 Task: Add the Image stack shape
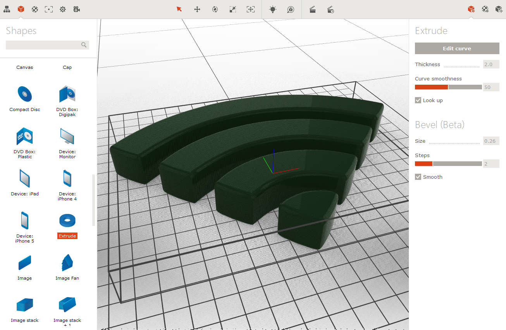click(24, 305)
